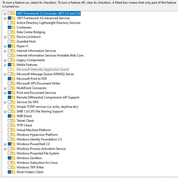
Task: Expand the .NET Framework 3.5 node
Action: pyautogui.click(x=5, y=14)
